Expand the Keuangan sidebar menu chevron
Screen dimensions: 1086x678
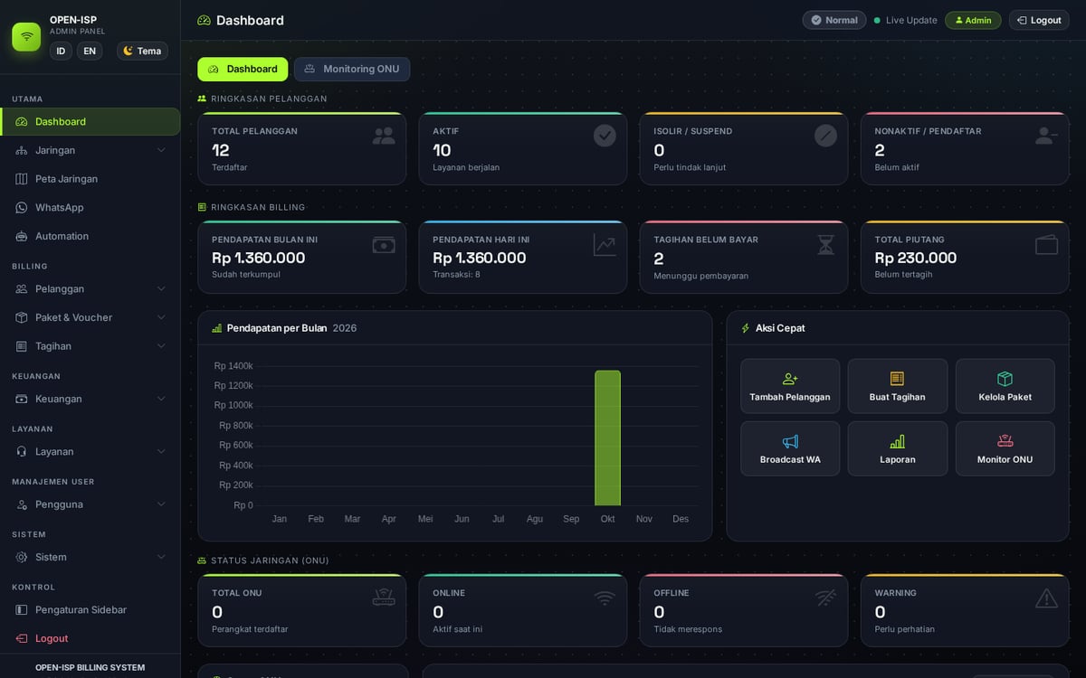point(161,399)
